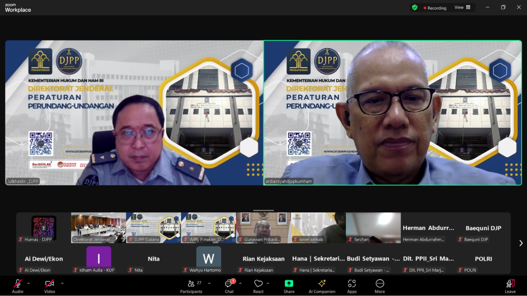This screenshot has width=527, height=296.
Task: Expand audio options chevron beside Audio
Action: (x=29, y=283)
